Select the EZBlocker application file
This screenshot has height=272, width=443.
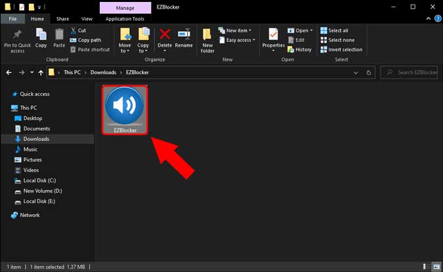[125, 110]
